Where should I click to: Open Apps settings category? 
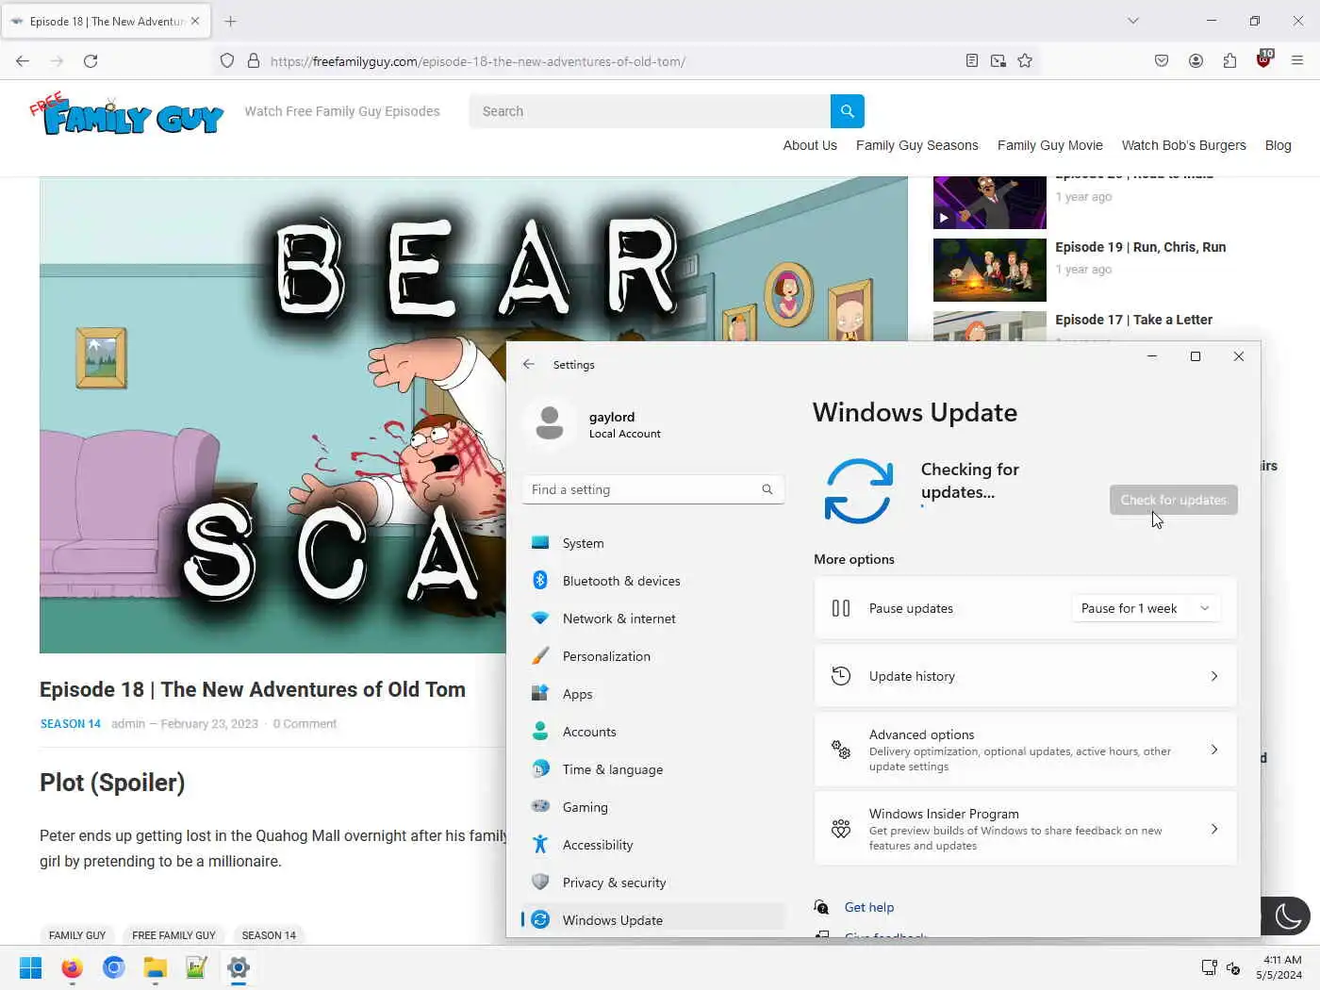652,694
